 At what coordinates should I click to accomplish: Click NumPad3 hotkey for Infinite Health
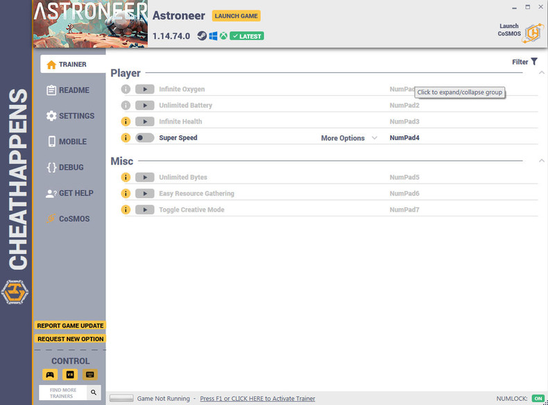404,121
